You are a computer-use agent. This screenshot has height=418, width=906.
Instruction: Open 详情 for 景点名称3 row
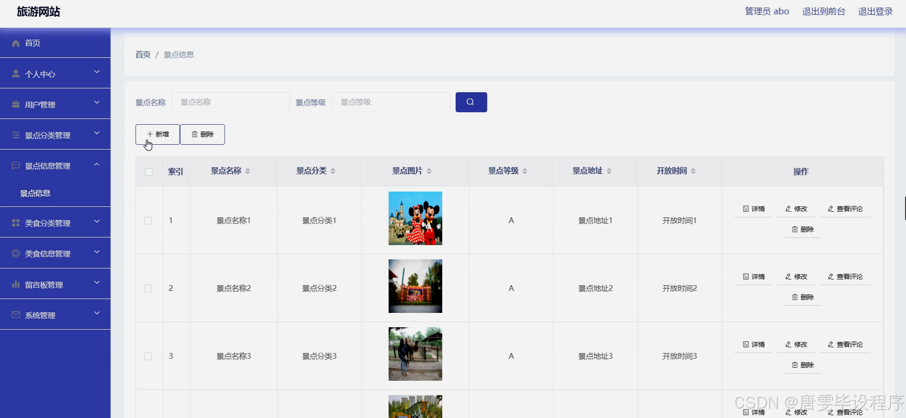[753, 344]
